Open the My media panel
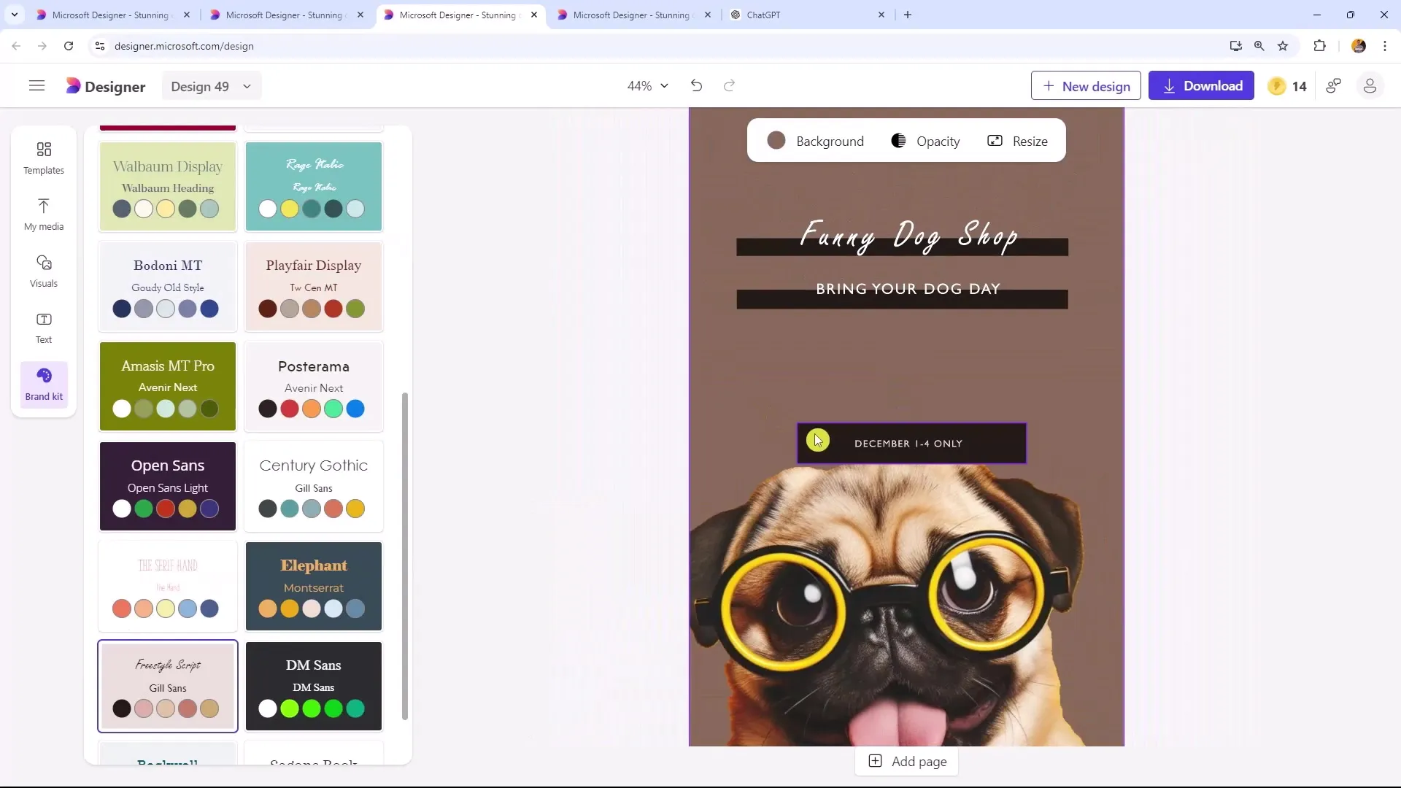Image resolution: width=1401 pixels, height=788 pixels. pos(44,215)
